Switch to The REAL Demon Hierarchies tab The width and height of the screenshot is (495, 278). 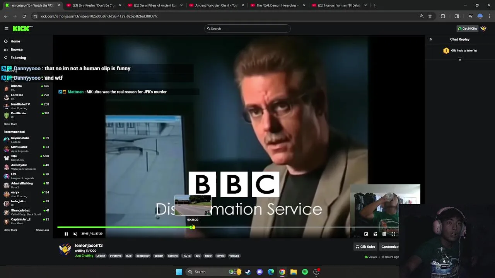277,5
